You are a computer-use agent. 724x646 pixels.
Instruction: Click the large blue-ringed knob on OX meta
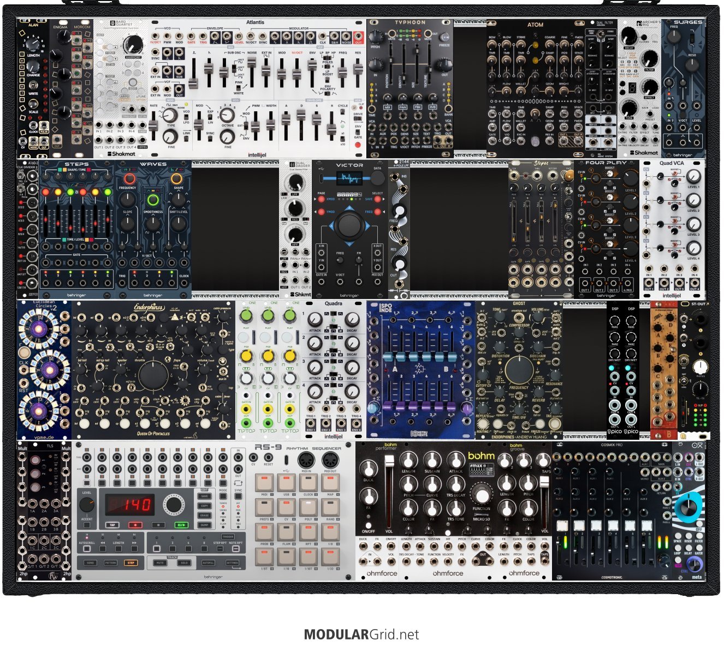click(x=688, y=507)
